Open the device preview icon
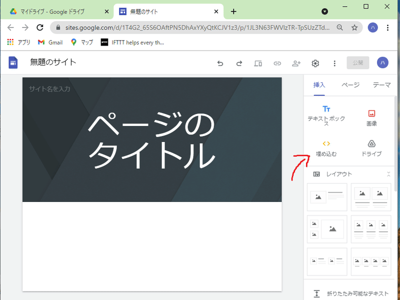The height and width of the screenshot is (300, 400). pyautogui.click(x=258, y=63)
